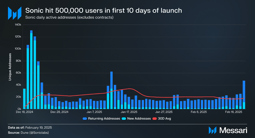Click the final bar on the far right
The image size is (255, 138).
tap(244, 95)
